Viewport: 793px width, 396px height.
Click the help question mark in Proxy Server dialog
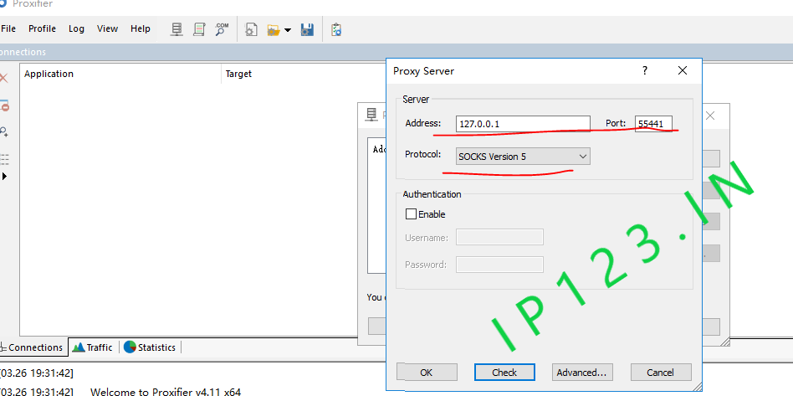coord(645,70)
